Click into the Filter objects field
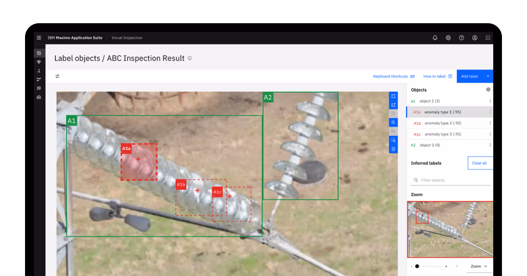The height and width of the screenshot is (276, 527). (x=451, y=180)
